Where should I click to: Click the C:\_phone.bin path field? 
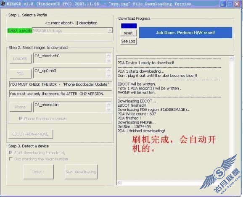(72, 107)
